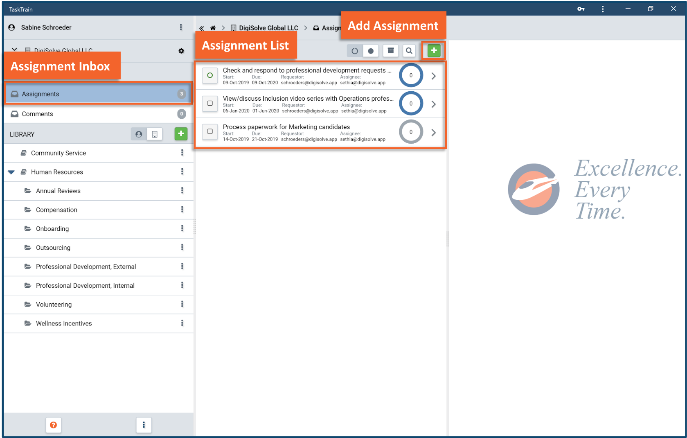Collapse the DigiSolve Global LLC organization section
Screen dimensions: 687x438
[x=14, y=50]
